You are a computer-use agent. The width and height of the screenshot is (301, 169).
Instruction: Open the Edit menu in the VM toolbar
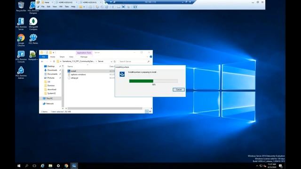[x=48, y=7]
